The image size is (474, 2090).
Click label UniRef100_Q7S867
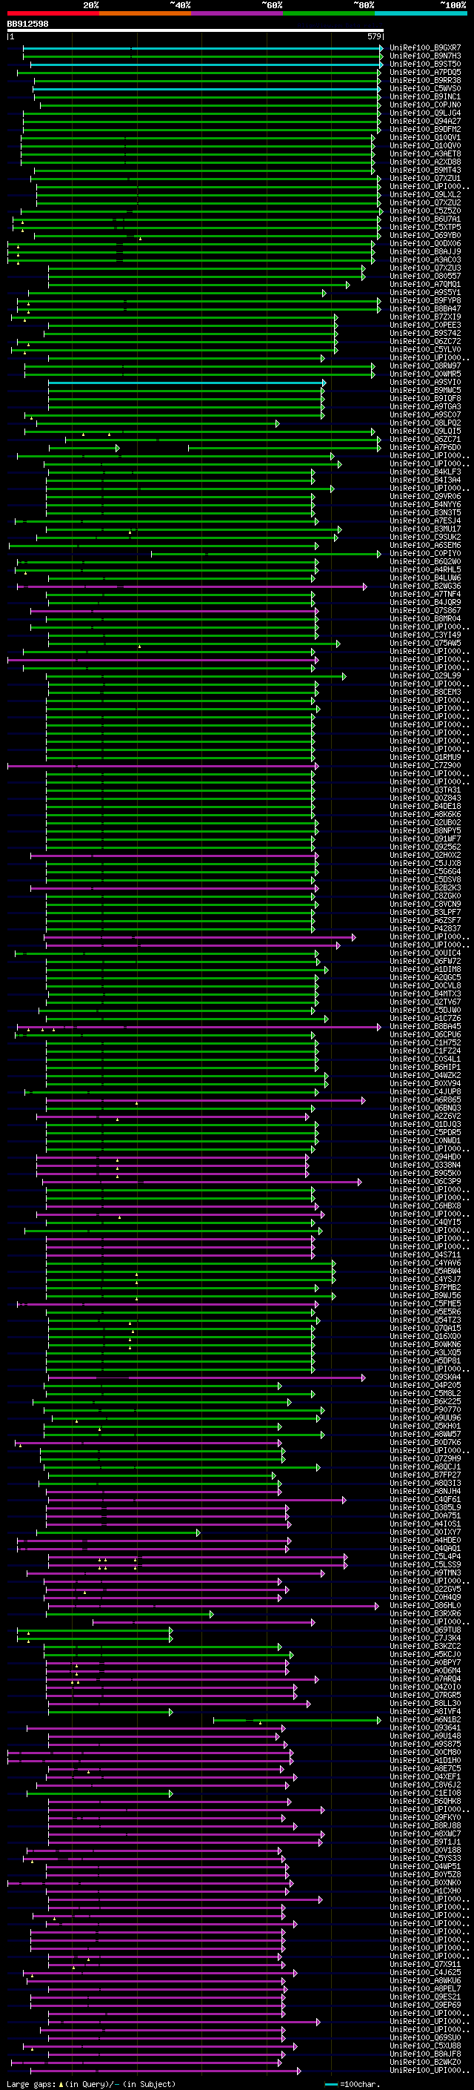point(425,611)
